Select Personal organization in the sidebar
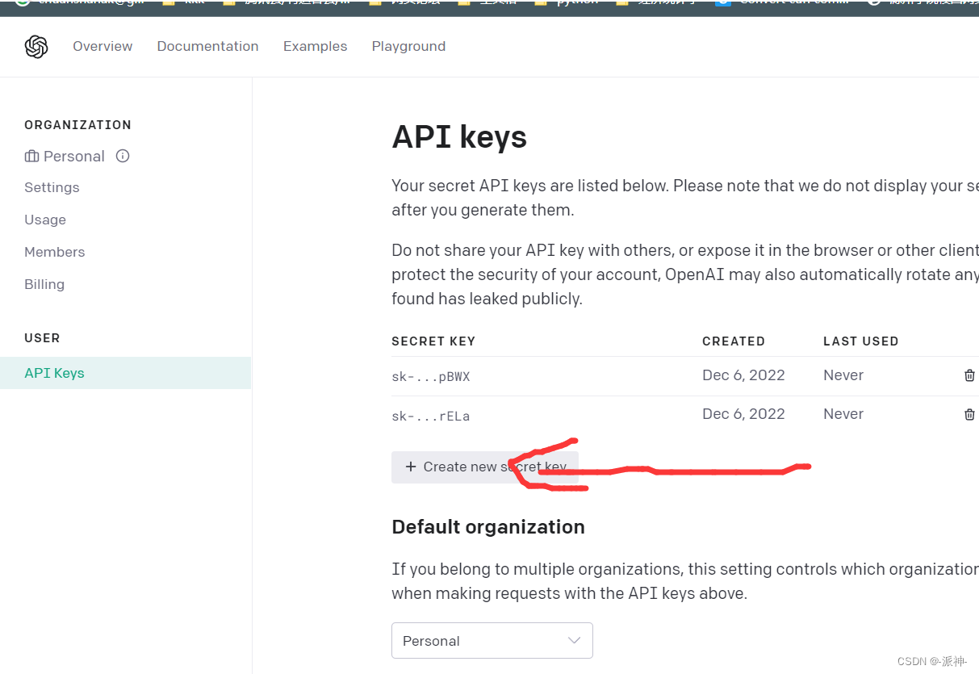The width and height of the screenshot is (979, 674). (x=73, y=157)
